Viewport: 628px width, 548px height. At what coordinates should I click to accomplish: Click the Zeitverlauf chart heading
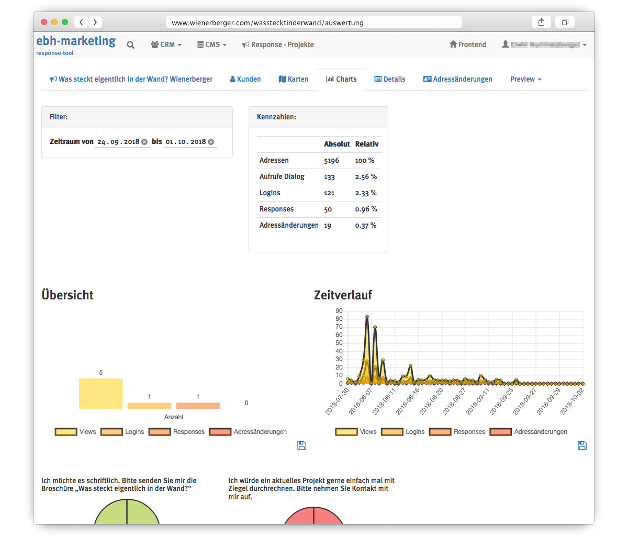point(343,295)
